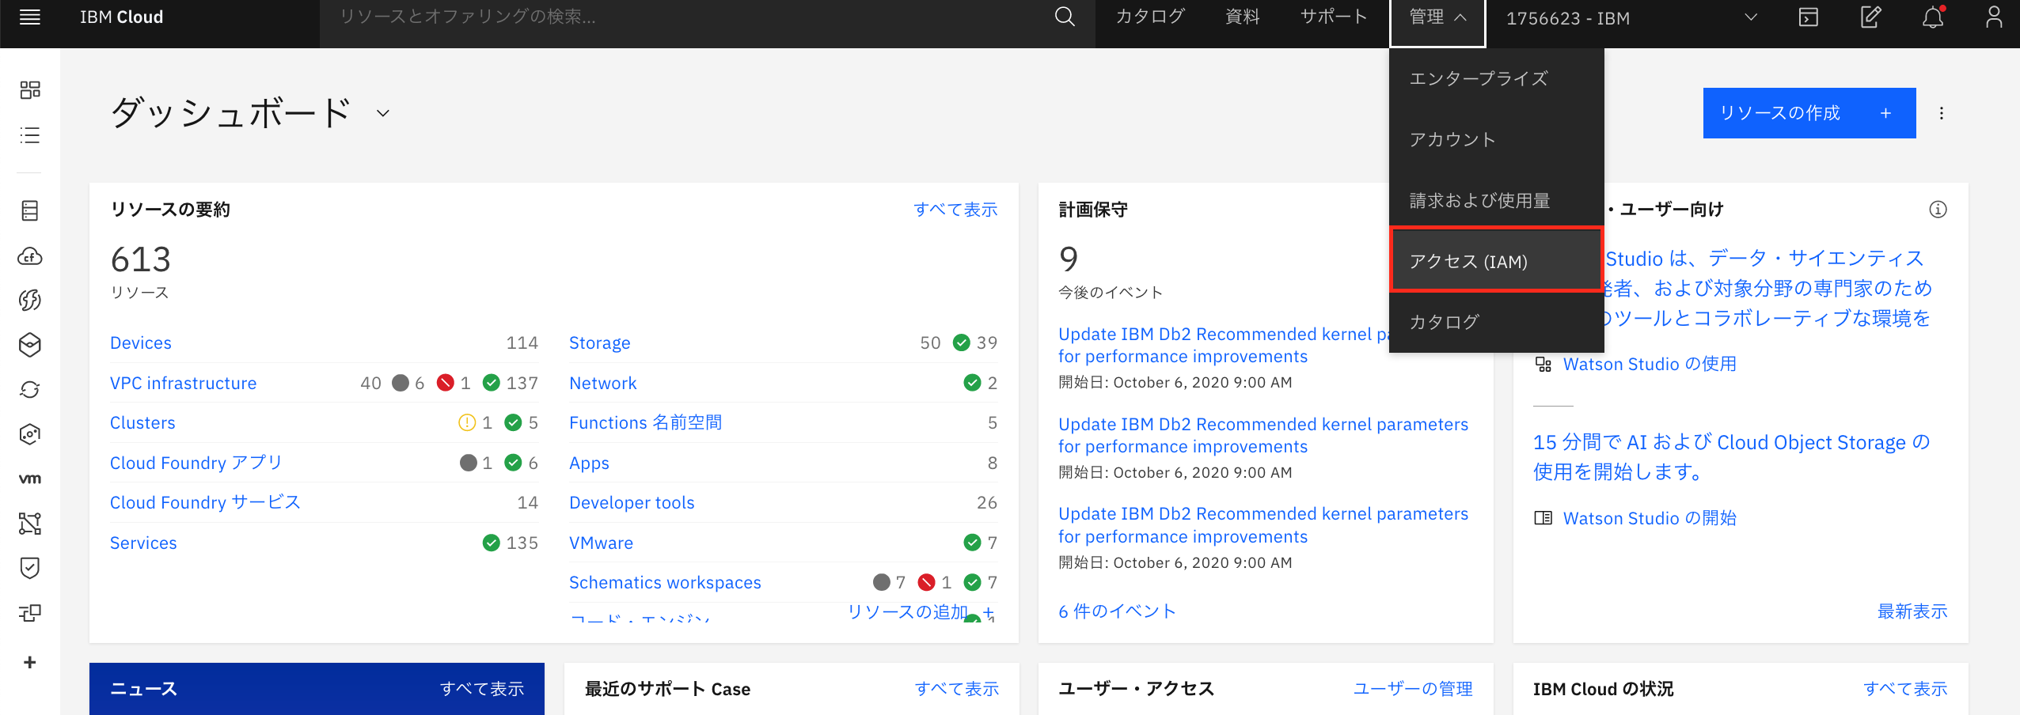This screenshot has width=2020, height=715.
Task: Open the hamburger navigation menu
Action: pyautogui.click(x=30, y=17)
